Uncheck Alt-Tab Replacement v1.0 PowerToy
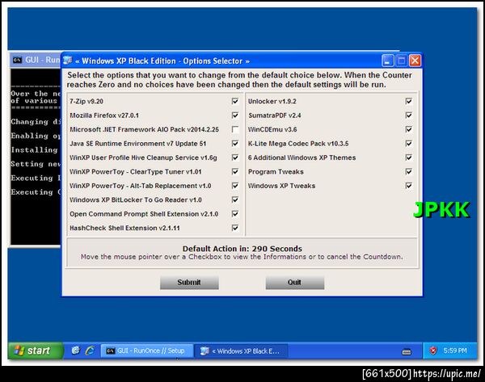 click(x=235, y=186)
